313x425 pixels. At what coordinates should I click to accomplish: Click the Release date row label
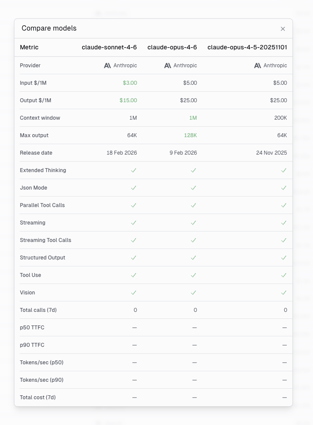[36, 153]
